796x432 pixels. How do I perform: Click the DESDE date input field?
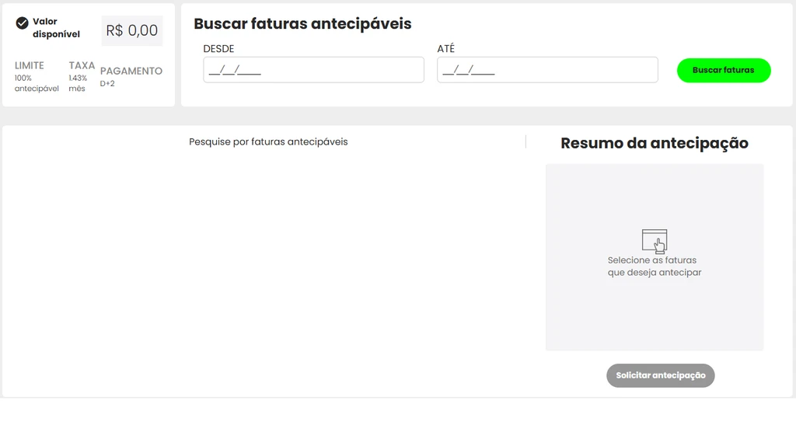coord(314,70)
